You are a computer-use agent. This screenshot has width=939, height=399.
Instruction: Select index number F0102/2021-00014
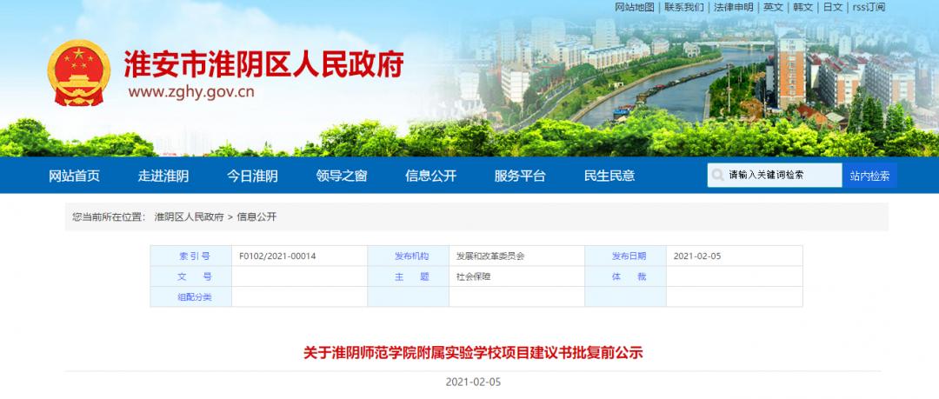(277, 256)
